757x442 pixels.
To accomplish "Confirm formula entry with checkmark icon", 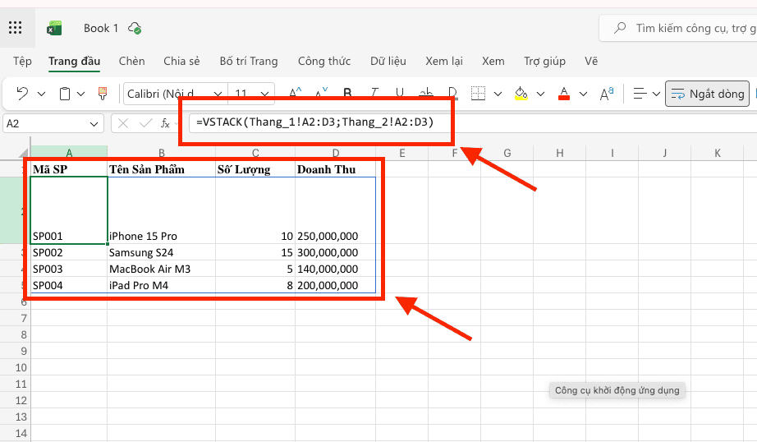I will click(x=145, y=124).
